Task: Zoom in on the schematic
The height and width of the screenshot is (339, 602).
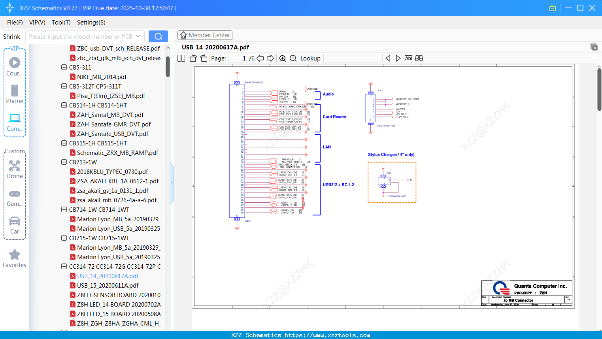Action: [x=283, y=58]
